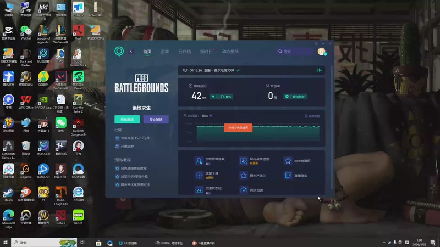440x247 pixels.
Task: Select the Dota 2 desktop icon
Action: pos(61,217)
